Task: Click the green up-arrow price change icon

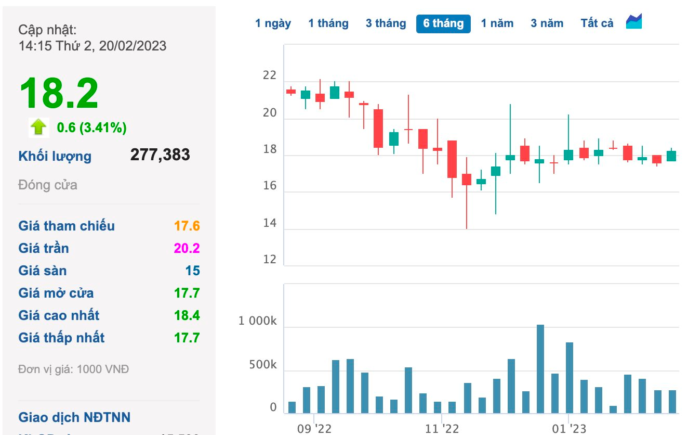Action: [39, 127]
